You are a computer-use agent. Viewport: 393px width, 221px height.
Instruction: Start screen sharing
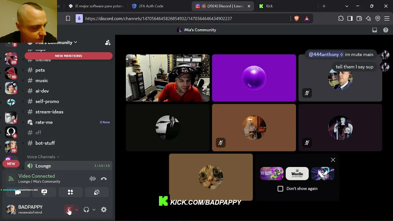point(44,192)
